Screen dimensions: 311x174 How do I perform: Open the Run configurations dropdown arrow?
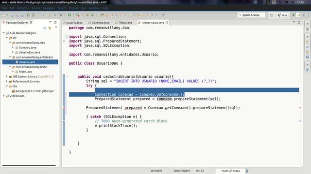(73, 15)
